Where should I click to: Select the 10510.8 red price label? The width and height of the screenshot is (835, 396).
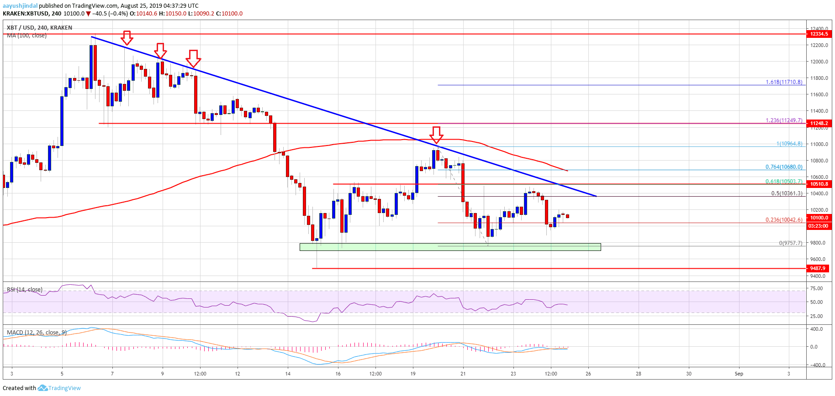point(819,184)
